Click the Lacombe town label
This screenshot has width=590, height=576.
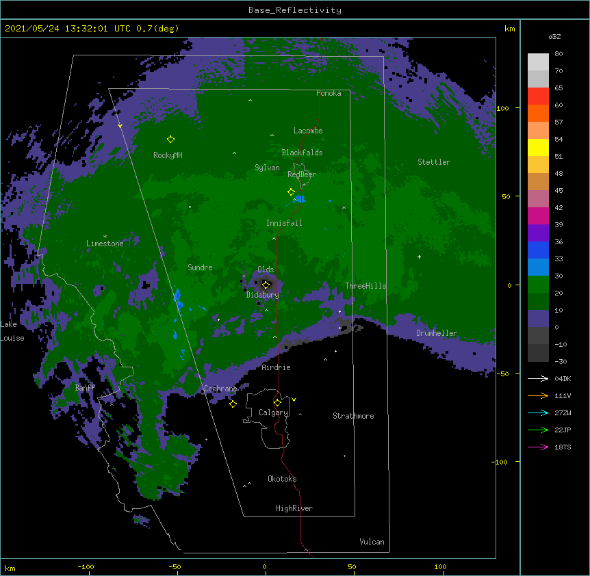point(308,131)
